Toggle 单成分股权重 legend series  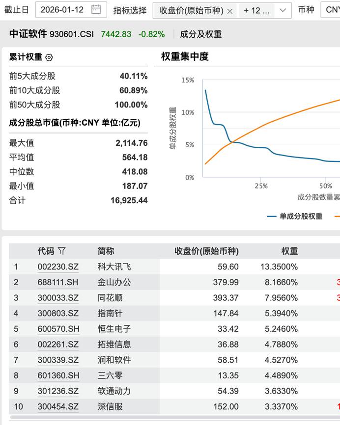coord(295,216)
